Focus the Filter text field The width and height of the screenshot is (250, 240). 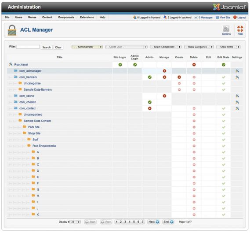(x=28, y=47)
